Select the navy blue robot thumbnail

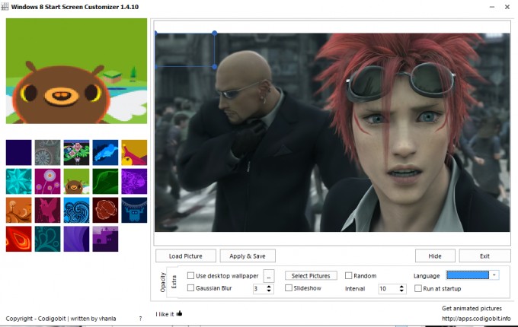click(x=134, y=210)
